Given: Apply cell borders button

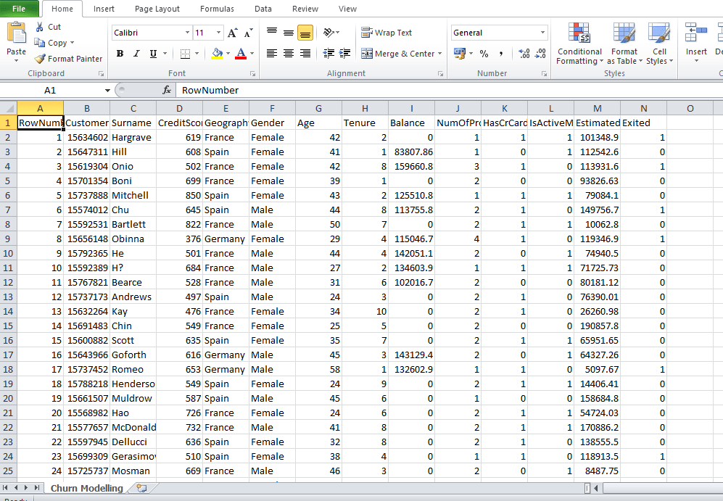Looking at the screenshot, I should click(x=185, y=54).
